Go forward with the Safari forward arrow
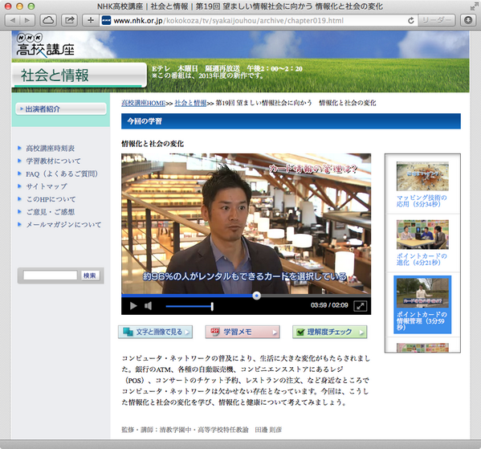 [x=27, y=21]
